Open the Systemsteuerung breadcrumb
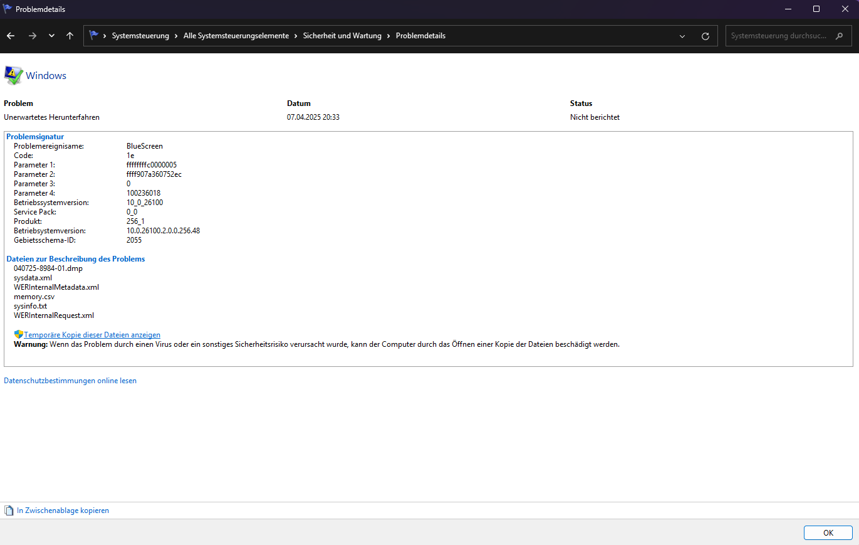 140,36
